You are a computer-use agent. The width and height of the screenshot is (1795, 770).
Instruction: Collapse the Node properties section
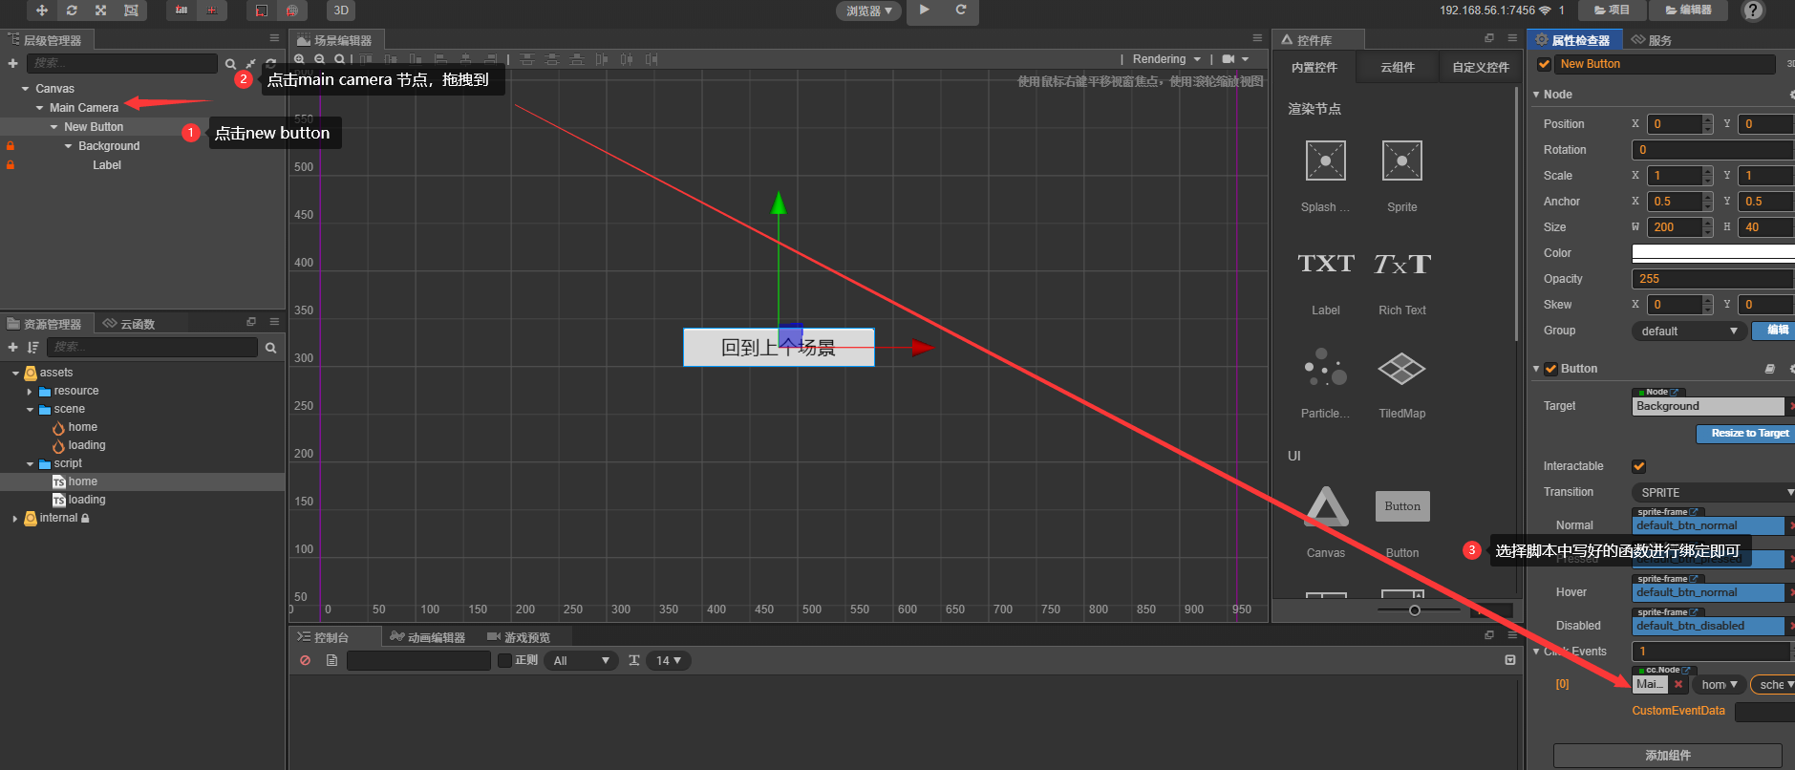pyautogui.click(x=1536, y=95)
